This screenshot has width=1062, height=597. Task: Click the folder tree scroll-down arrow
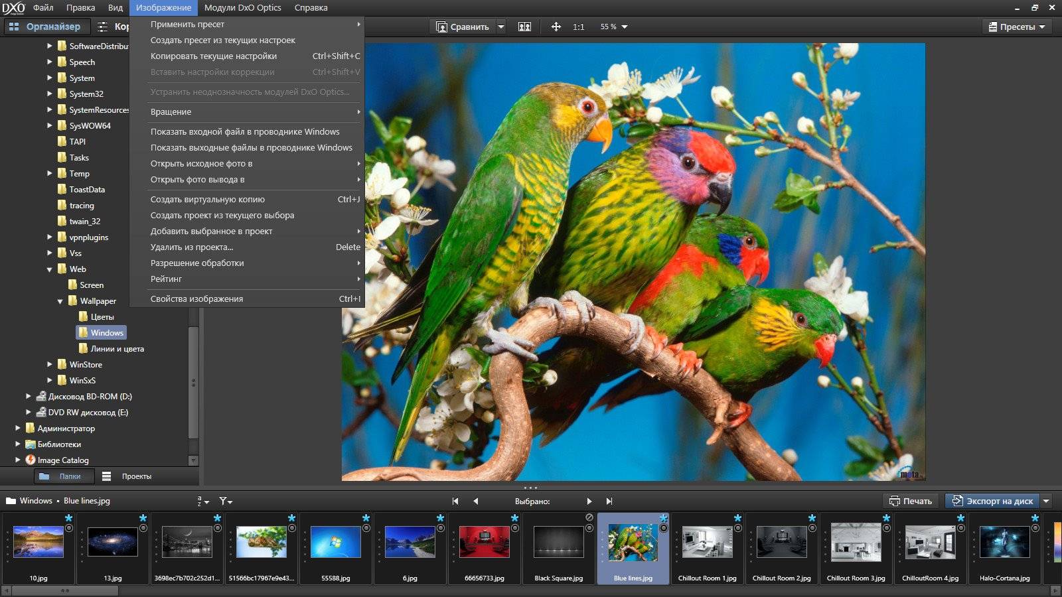click(194, 460)
